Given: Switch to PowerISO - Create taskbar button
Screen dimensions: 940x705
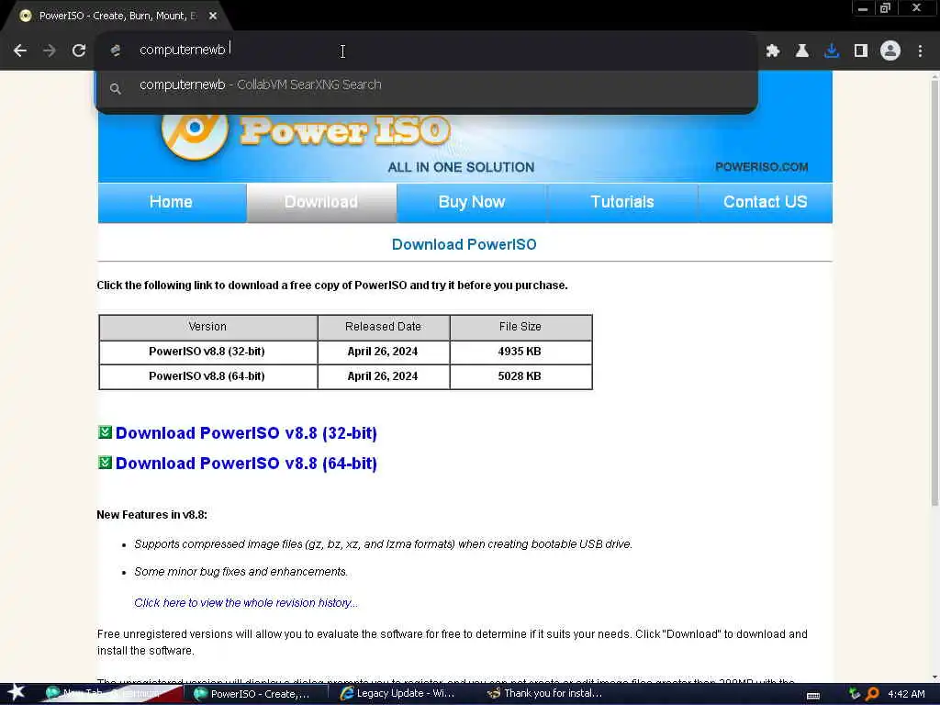Looking at the screenshot, I should (x=259, y=694).
